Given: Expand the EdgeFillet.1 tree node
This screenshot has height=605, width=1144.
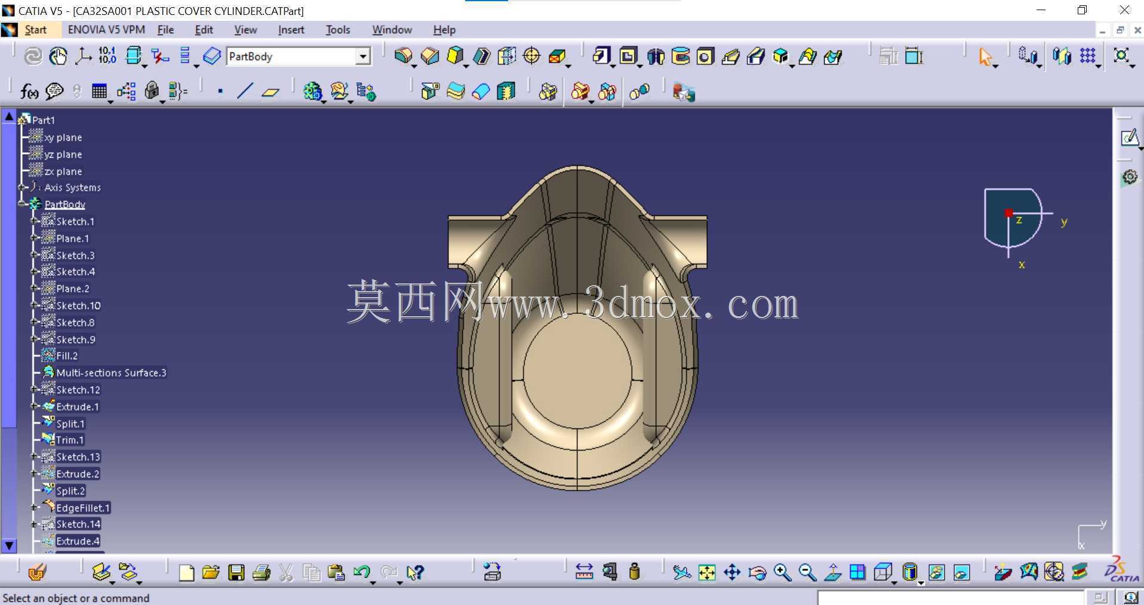Looking at the screenshot, I should [x=35, y=508].
